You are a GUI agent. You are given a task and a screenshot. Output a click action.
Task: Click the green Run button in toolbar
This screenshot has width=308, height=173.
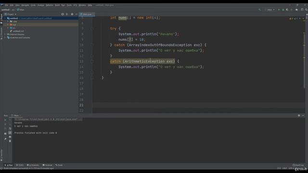point(279,10)
